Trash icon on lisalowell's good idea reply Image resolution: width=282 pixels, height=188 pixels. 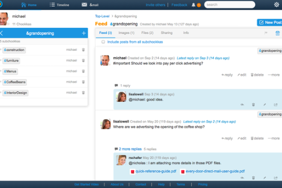[253, 105]
